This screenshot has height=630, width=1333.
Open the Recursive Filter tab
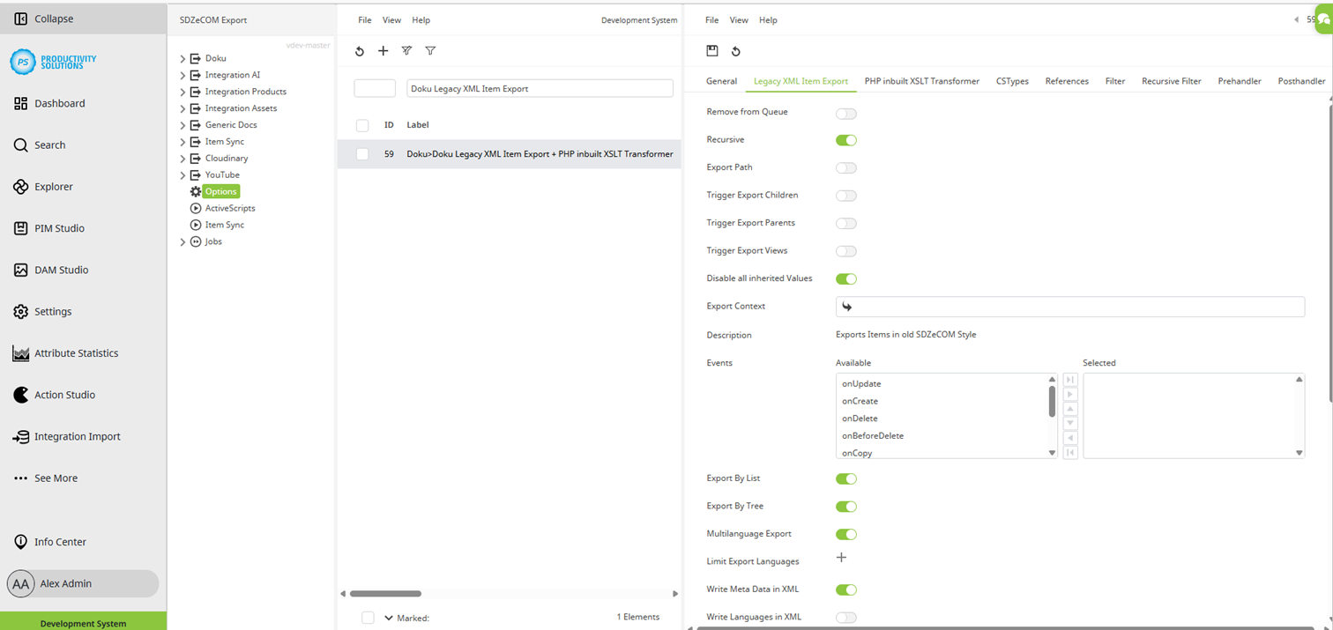(1171, 81)
